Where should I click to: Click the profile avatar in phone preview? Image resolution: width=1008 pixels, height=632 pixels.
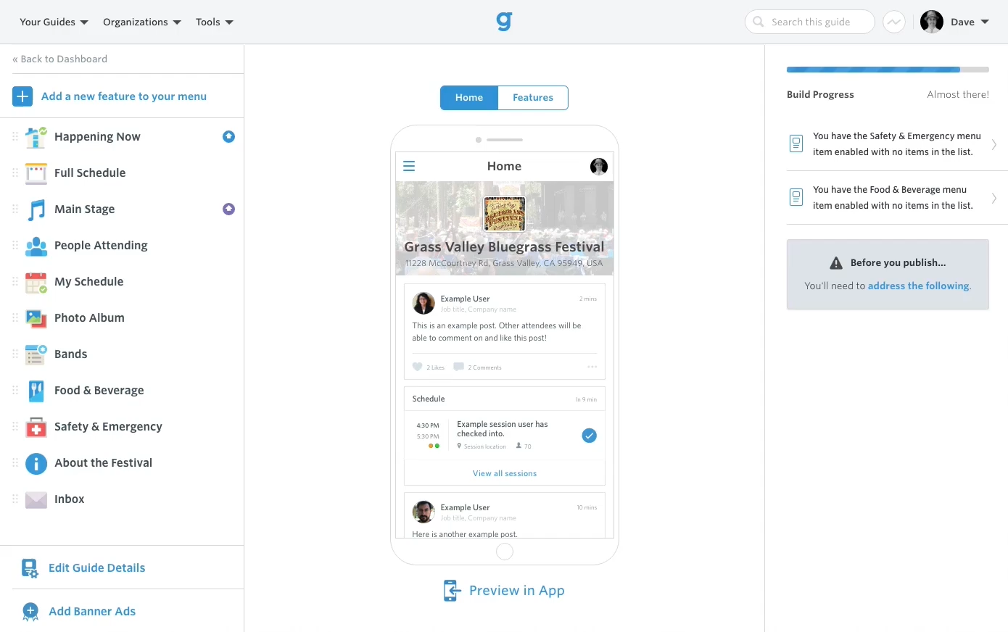(x=599, y=167)
